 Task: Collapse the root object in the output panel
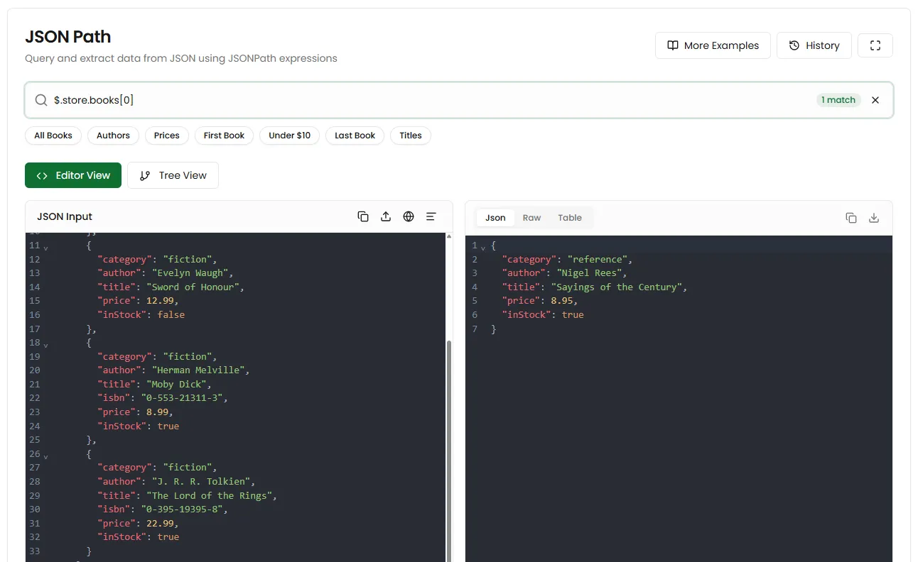(482, 246)
